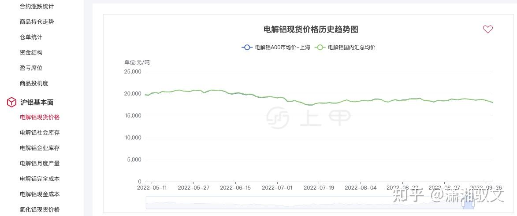Click 合约涨跌统计 menu entry
Image resolution: width=517 pixels, height=216 pixels.
click(37, 7)
